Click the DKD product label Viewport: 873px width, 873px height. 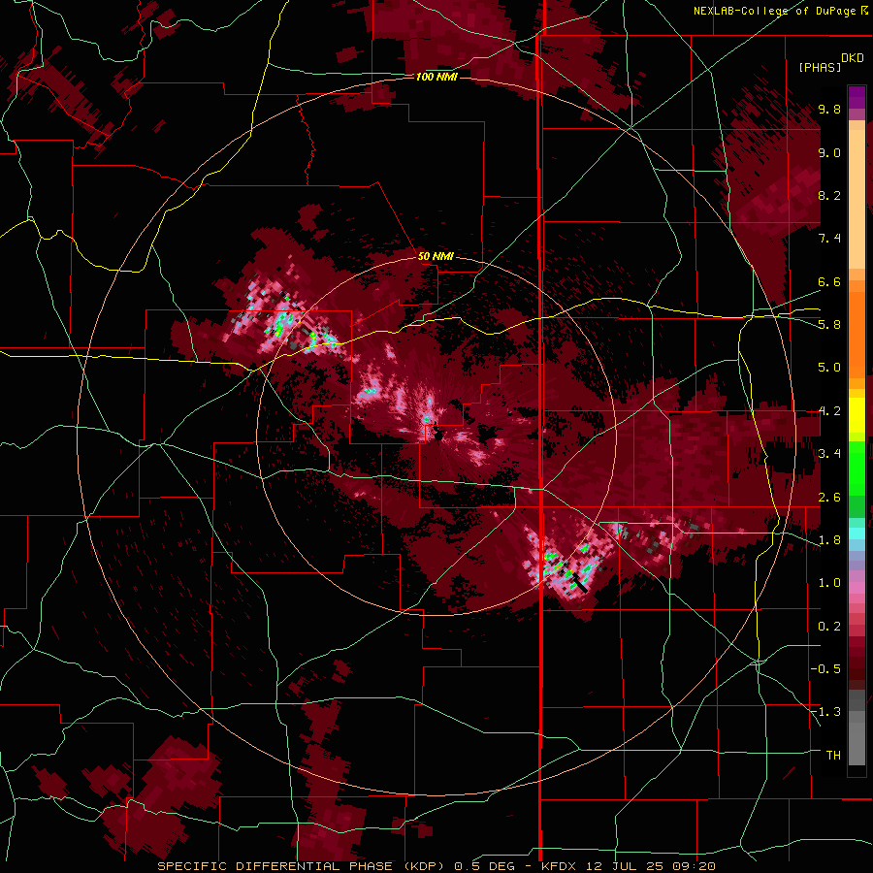[852, 57]
